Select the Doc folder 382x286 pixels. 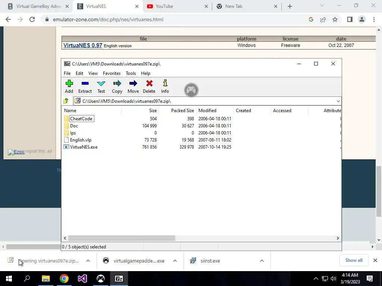pyautogui.click(x=74, y=126)
